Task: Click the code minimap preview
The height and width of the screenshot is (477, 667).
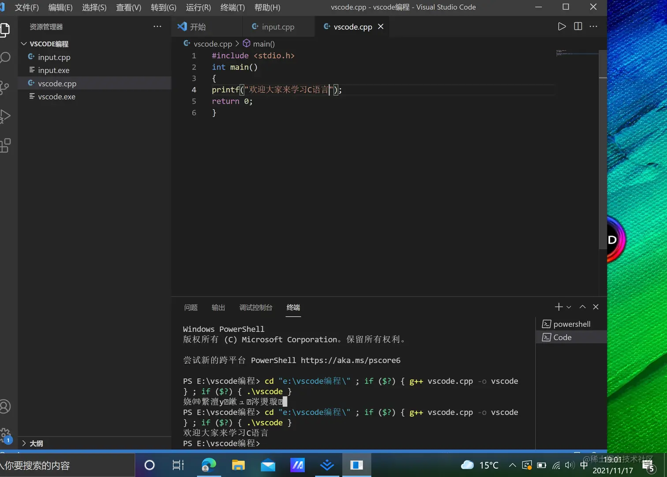Action: point(577,53)
